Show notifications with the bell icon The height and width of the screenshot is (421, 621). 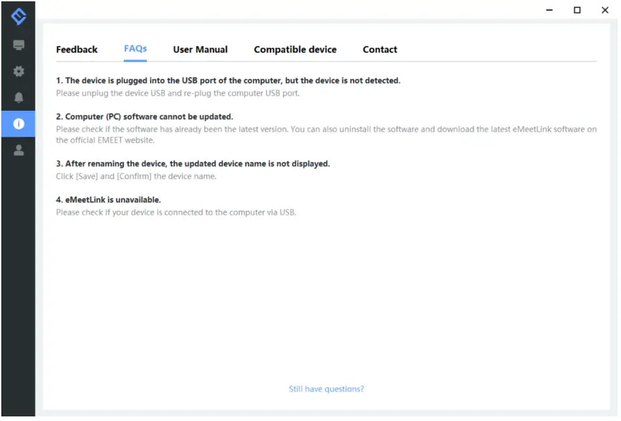point(18,98)
